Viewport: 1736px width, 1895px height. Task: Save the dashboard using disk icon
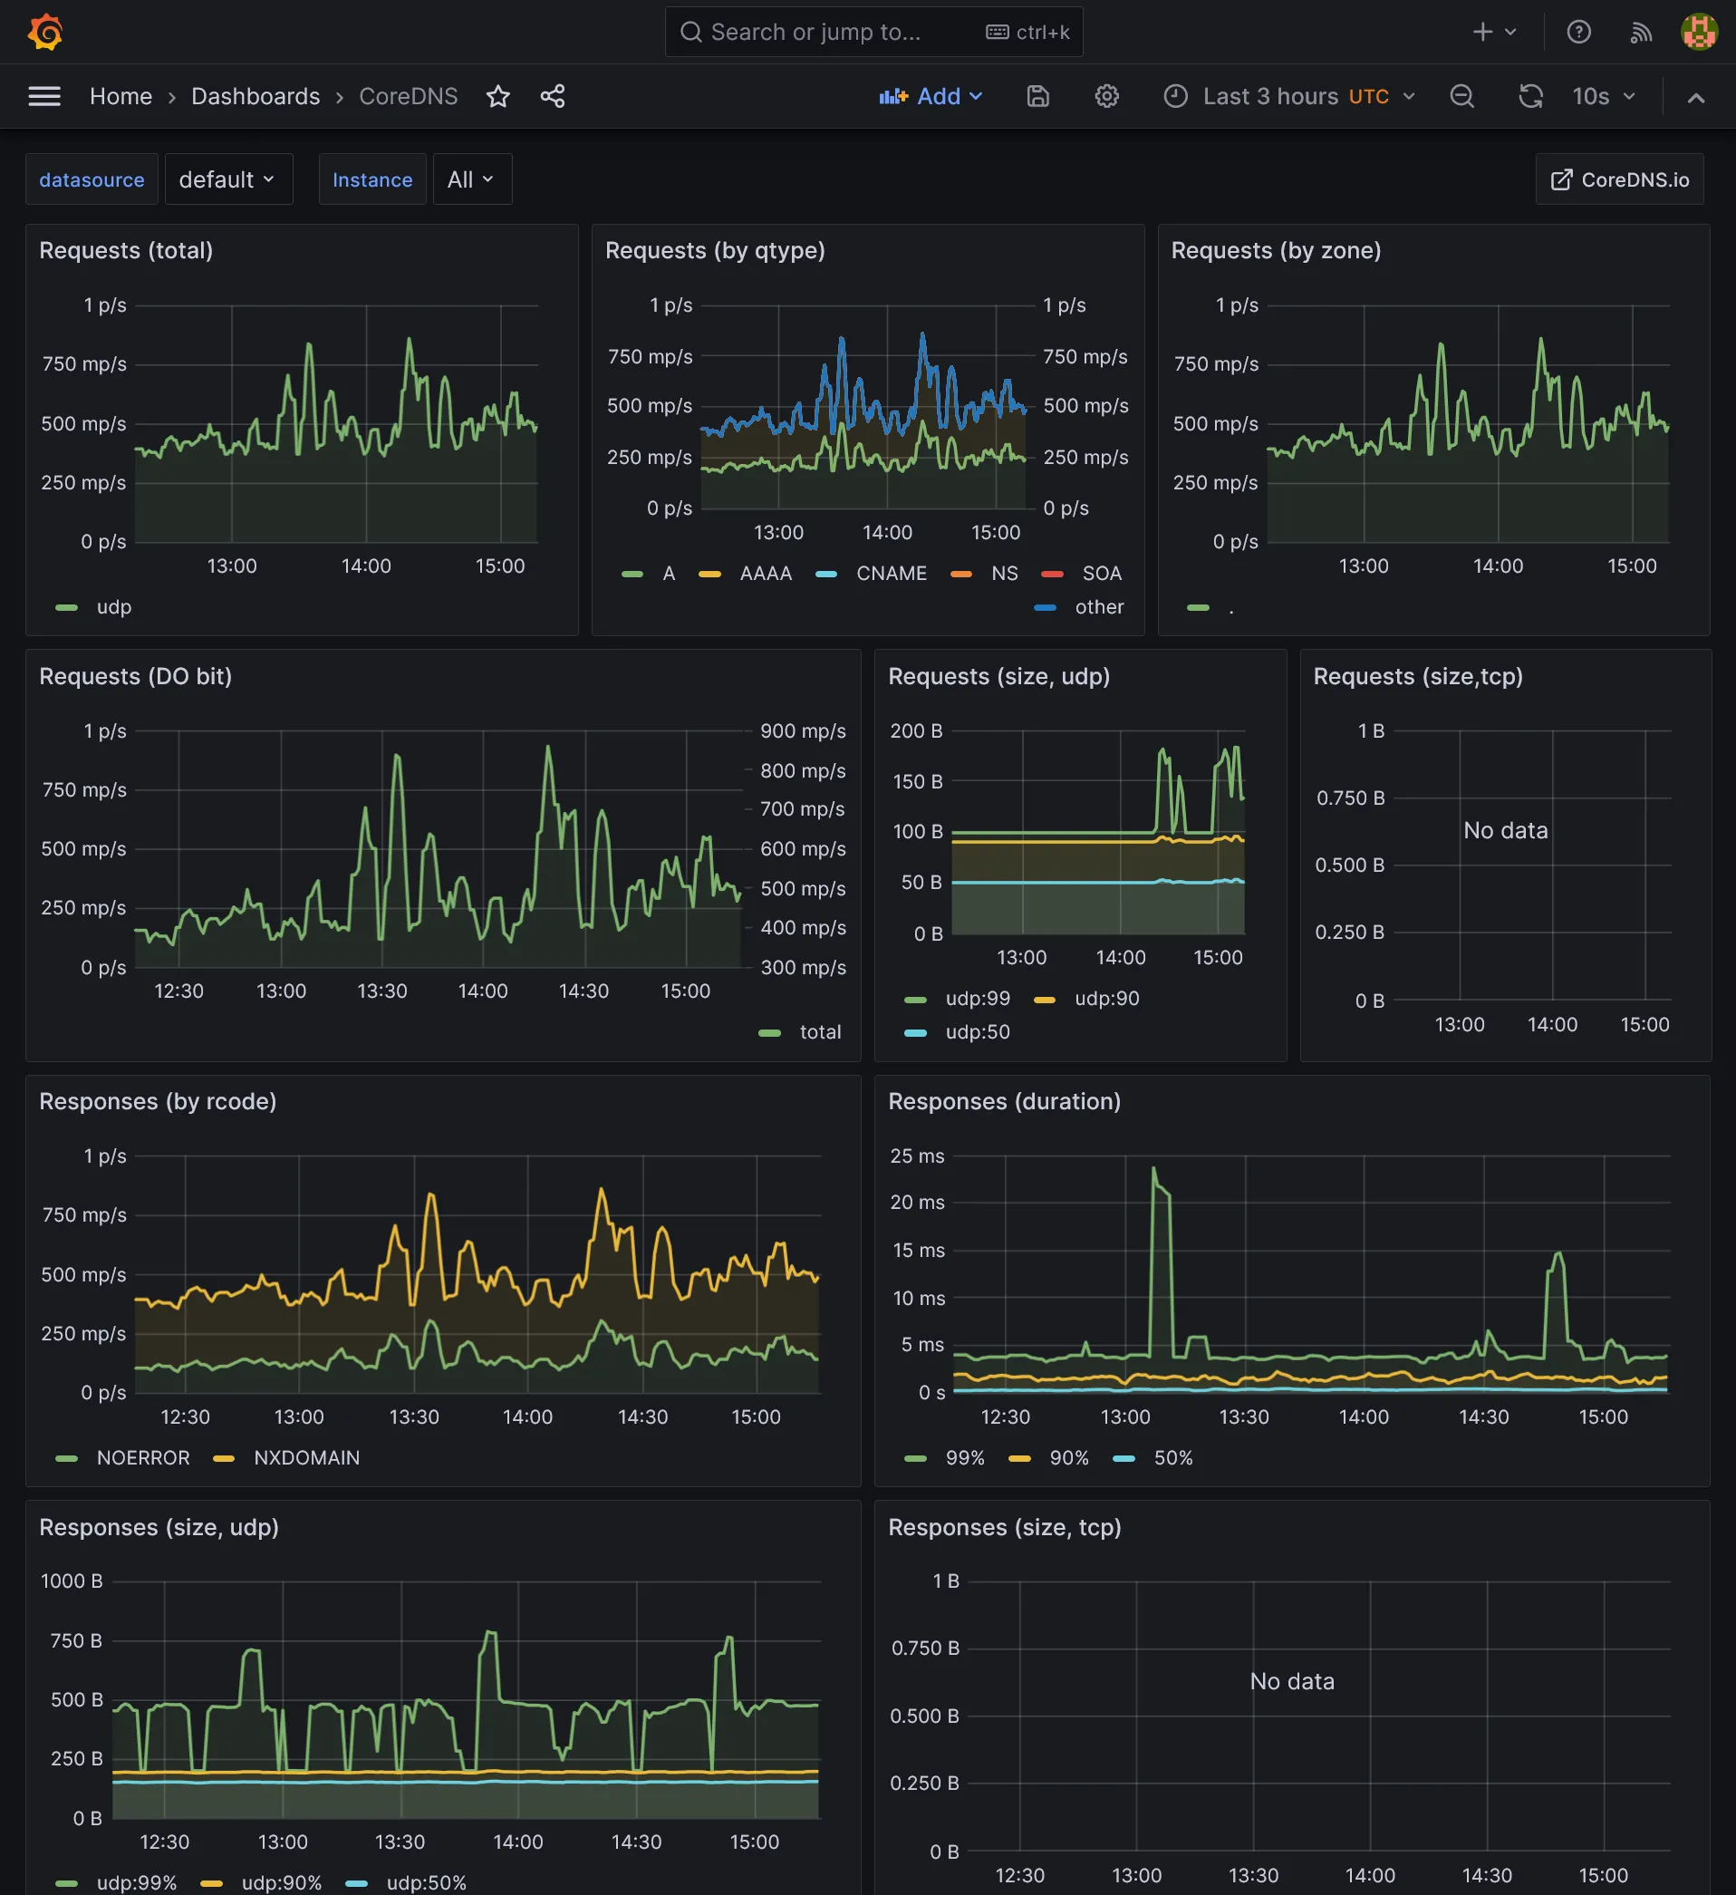(1037, 96)
